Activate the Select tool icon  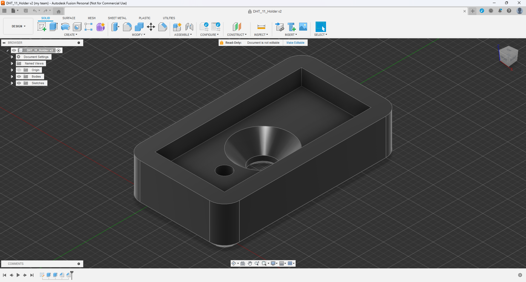pos(321,27)
